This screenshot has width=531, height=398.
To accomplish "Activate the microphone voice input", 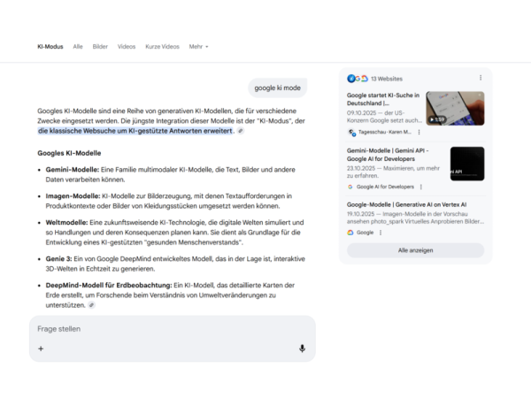I will tap(302, 348).
